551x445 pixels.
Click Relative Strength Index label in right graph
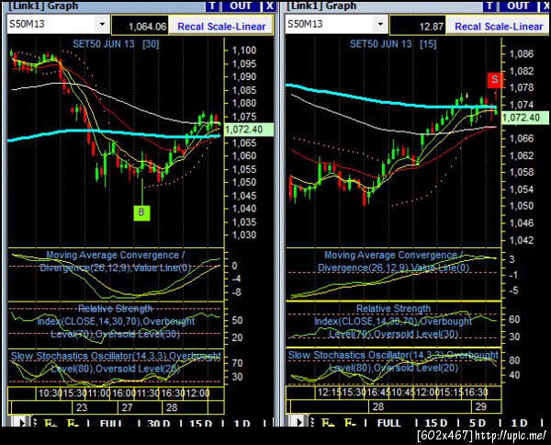click(393, 321)
